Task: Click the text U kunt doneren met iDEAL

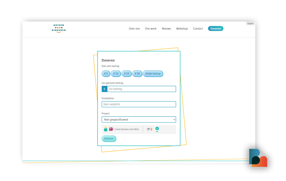Action: [x=127, y=129]
